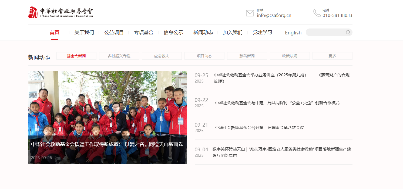Expand the 公益项目 navigation menu
Viewport: 403px width, 189px height.
click(114, 33)
